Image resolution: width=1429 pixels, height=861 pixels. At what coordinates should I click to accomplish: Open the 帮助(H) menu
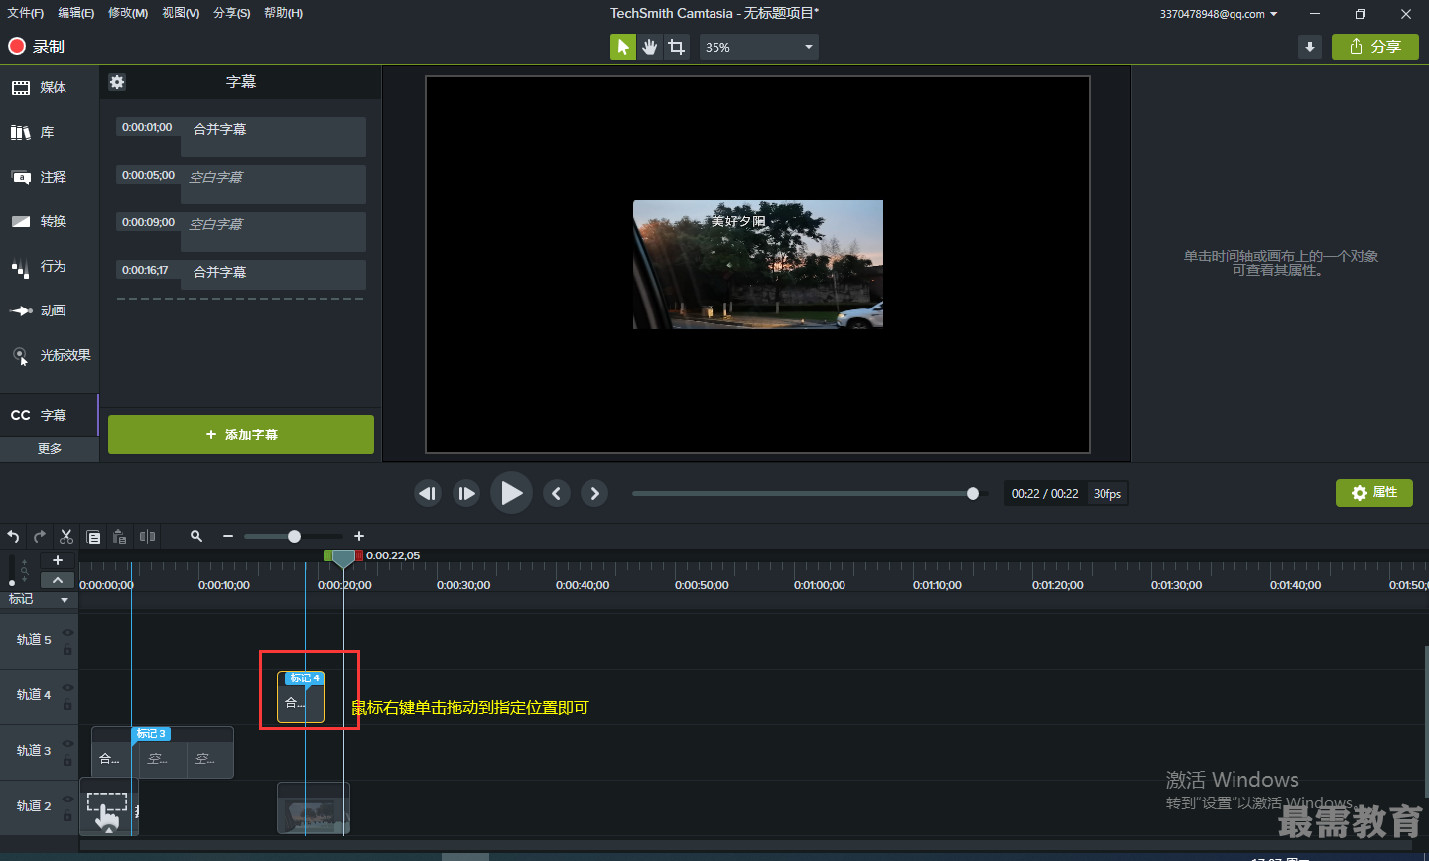click(x=284, y=13)
